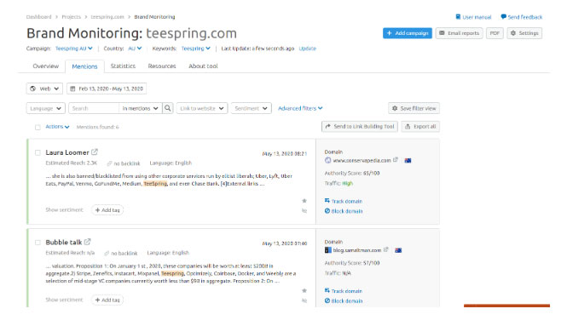
Task: Select the Mentions tab
Action: click(x=84, y=66)
